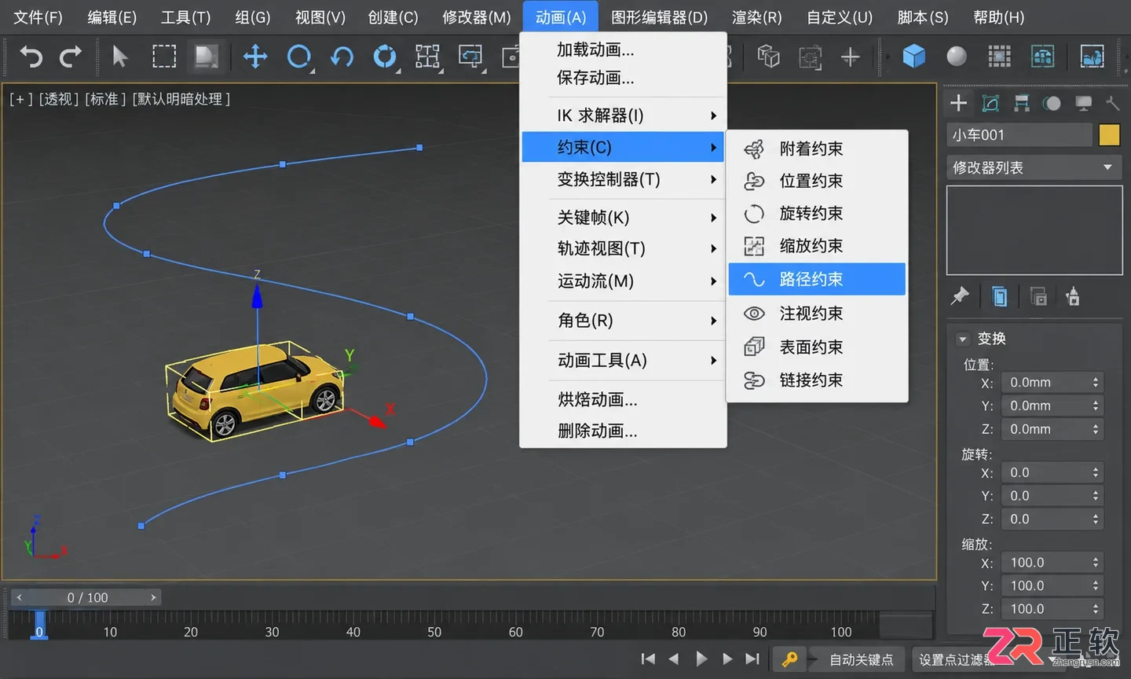Screen dimensions: 1131x679
Task: Open the Create tab plus icon in command panel
Action: tap(958, 103)
